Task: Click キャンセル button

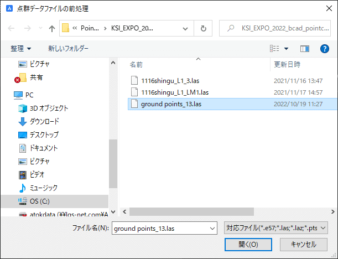Action: pos(304,245)
